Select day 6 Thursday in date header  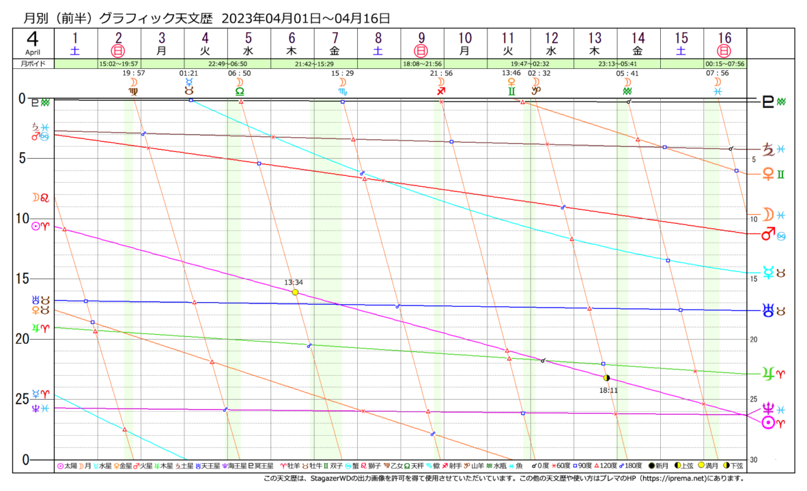coord(292,43)
